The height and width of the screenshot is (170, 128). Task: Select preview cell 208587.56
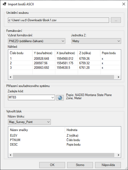click(41, 63)
